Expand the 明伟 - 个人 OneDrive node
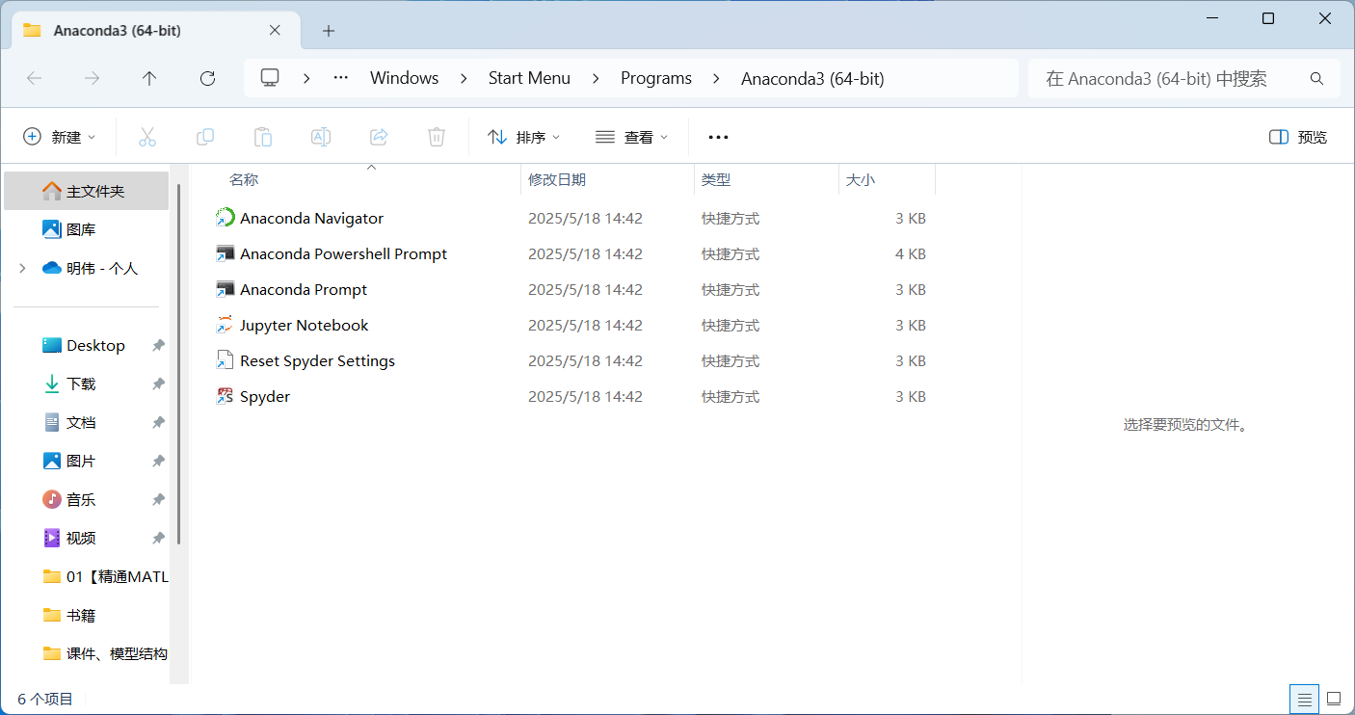This screenshot has width=1355, height=715. (22, 269)
